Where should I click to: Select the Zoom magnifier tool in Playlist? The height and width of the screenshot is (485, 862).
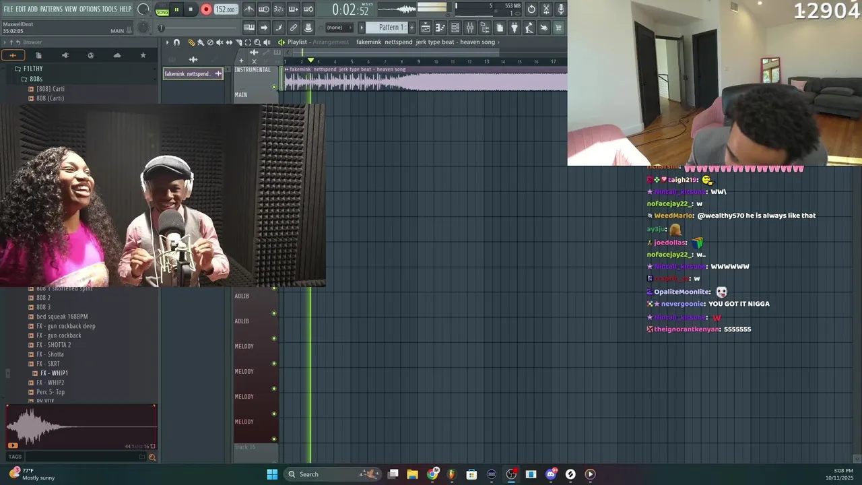click(257, 42)
